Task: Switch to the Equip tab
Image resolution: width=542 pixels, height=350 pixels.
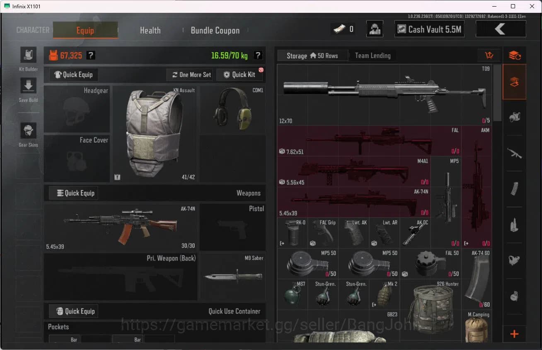Action: coord(85,30)
